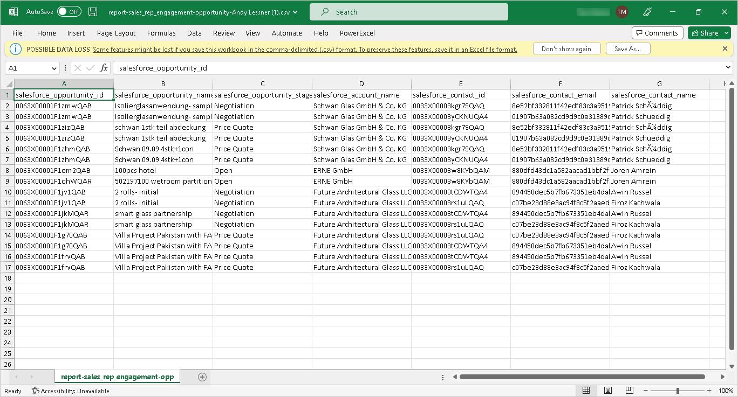
Task: Expand the Name Box dropdown arrow
Action: coord(54,68)
